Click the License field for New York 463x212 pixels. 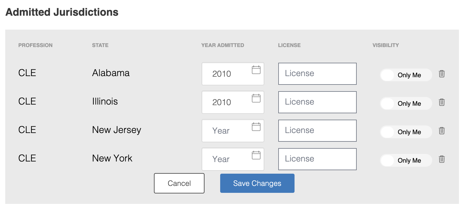(x=317, y=159)
